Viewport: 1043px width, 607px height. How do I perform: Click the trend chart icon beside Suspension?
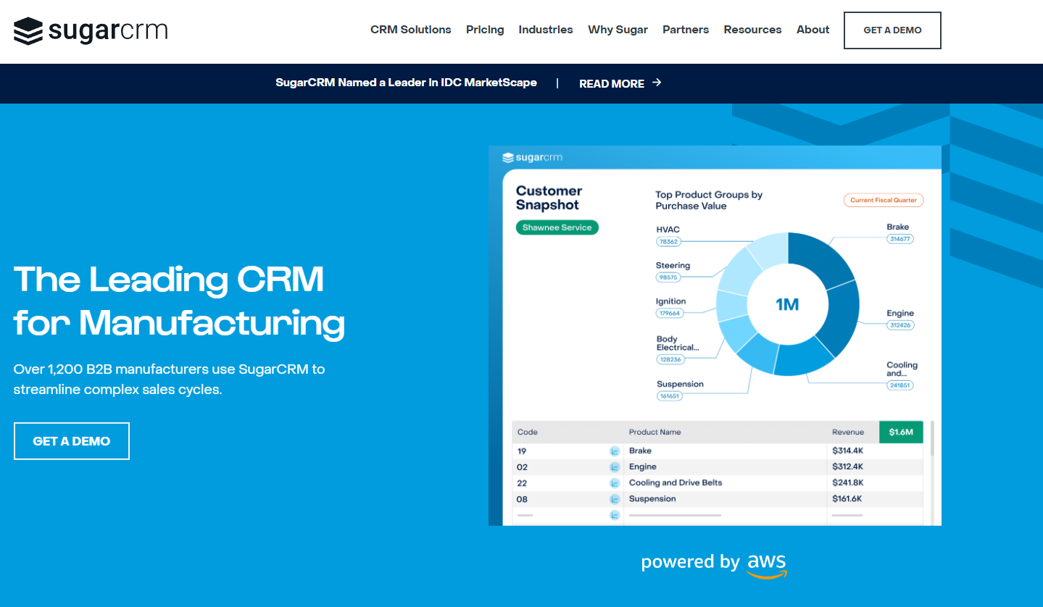pos(614,498)
